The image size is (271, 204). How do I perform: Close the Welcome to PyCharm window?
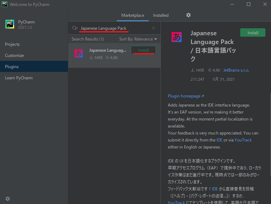[265, 4]
